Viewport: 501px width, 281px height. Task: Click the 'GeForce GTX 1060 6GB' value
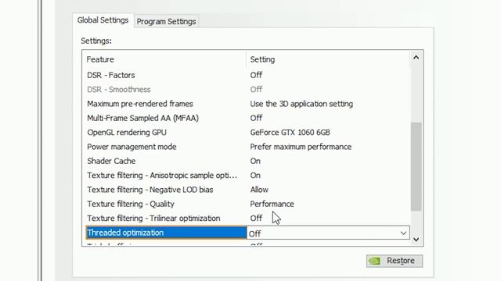(x=290, y=133)
